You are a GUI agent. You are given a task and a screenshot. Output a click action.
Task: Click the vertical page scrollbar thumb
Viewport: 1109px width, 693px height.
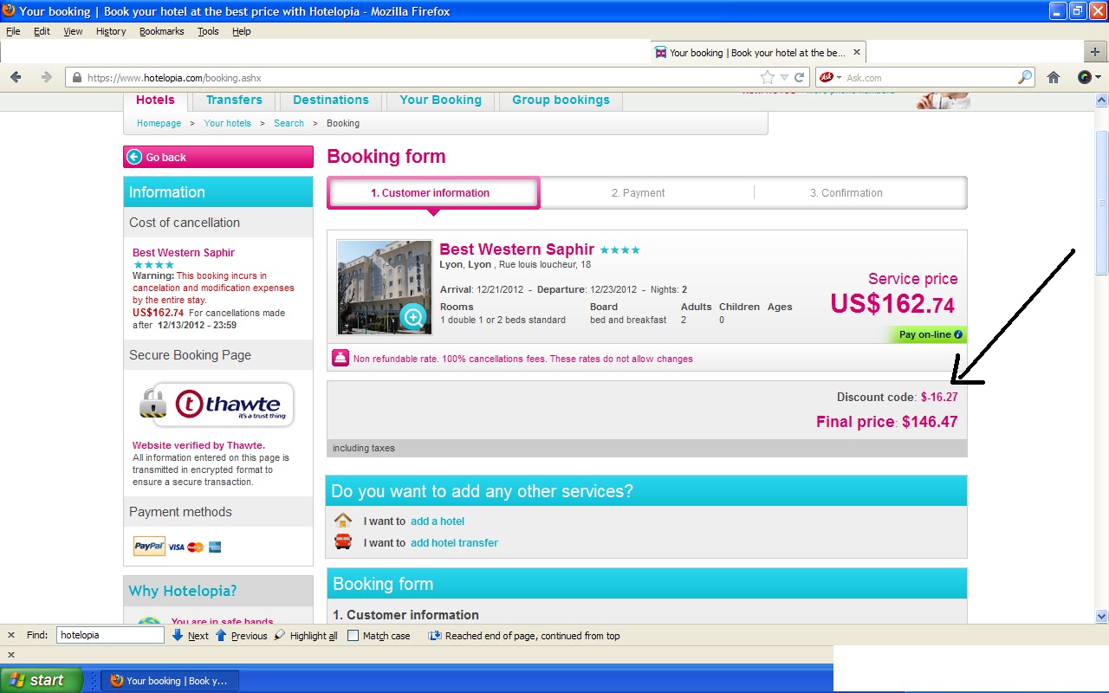tap(1102, 204)
